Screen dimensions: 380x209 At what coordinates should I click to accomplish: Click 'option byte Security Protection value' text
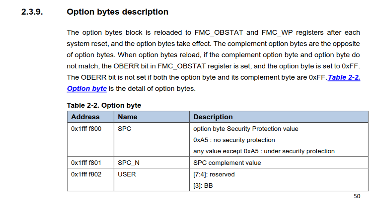click(246, 129)
